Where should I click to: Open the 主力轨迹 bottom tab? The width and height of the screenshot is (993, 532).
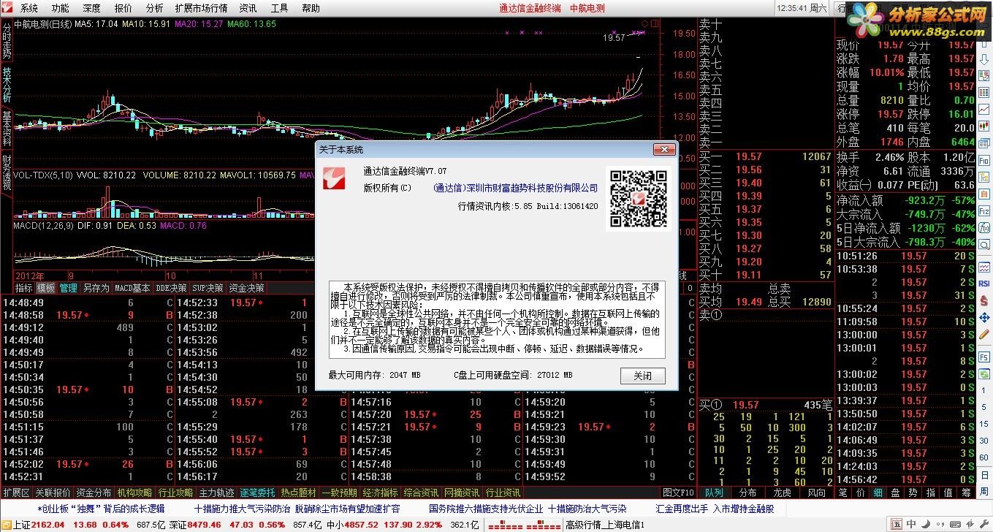(x=217, y=493)
